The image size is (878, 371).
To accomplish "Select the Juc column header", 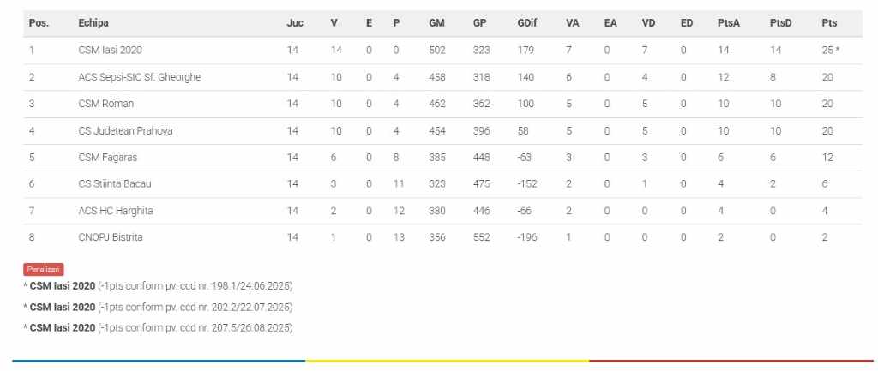I will point(294,23).
